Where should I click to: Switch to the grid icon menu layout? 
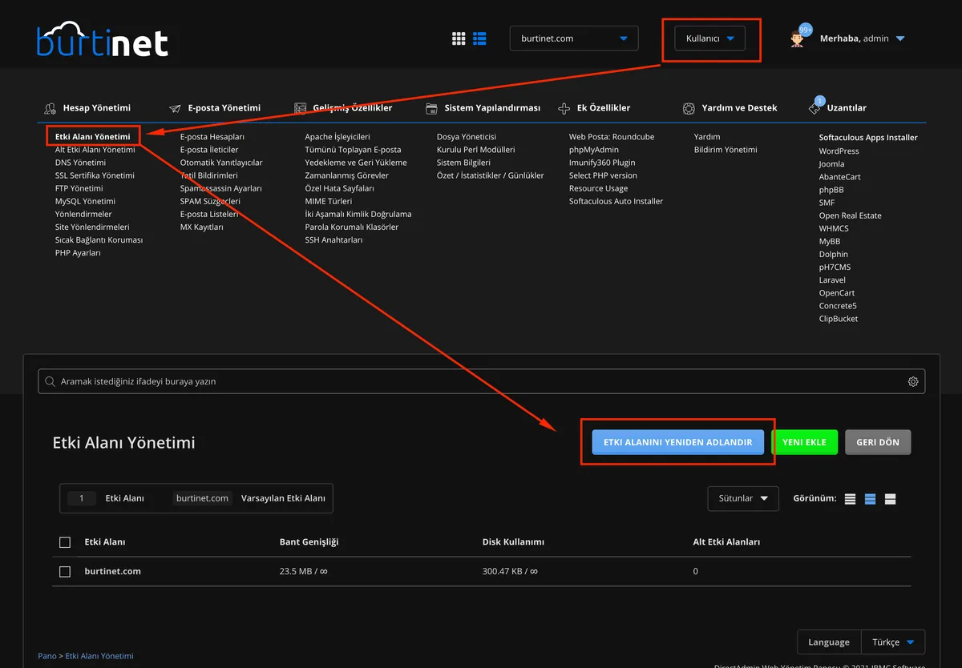459,38
